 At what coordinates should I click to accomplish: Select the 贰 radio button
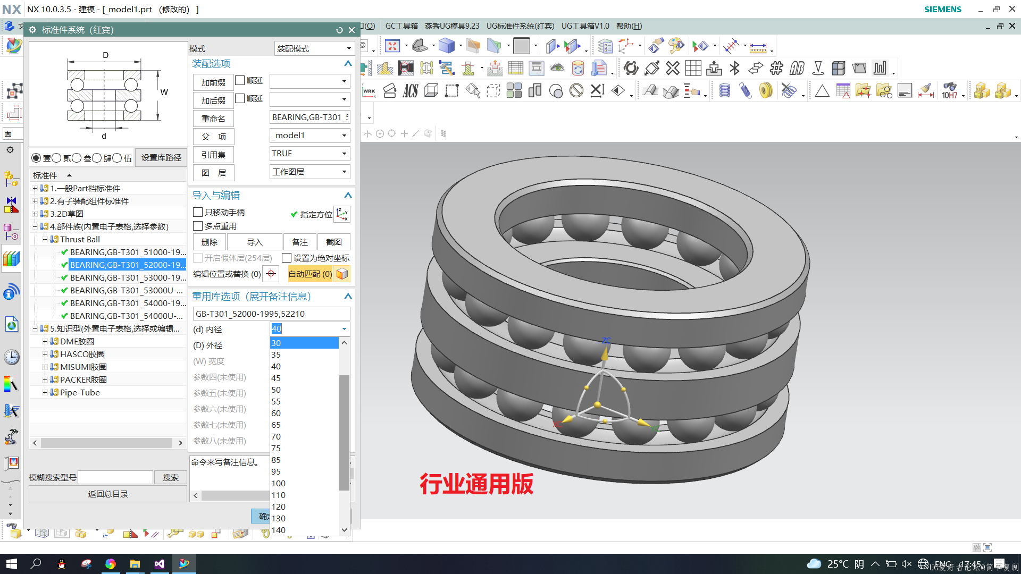pos(56,158)
